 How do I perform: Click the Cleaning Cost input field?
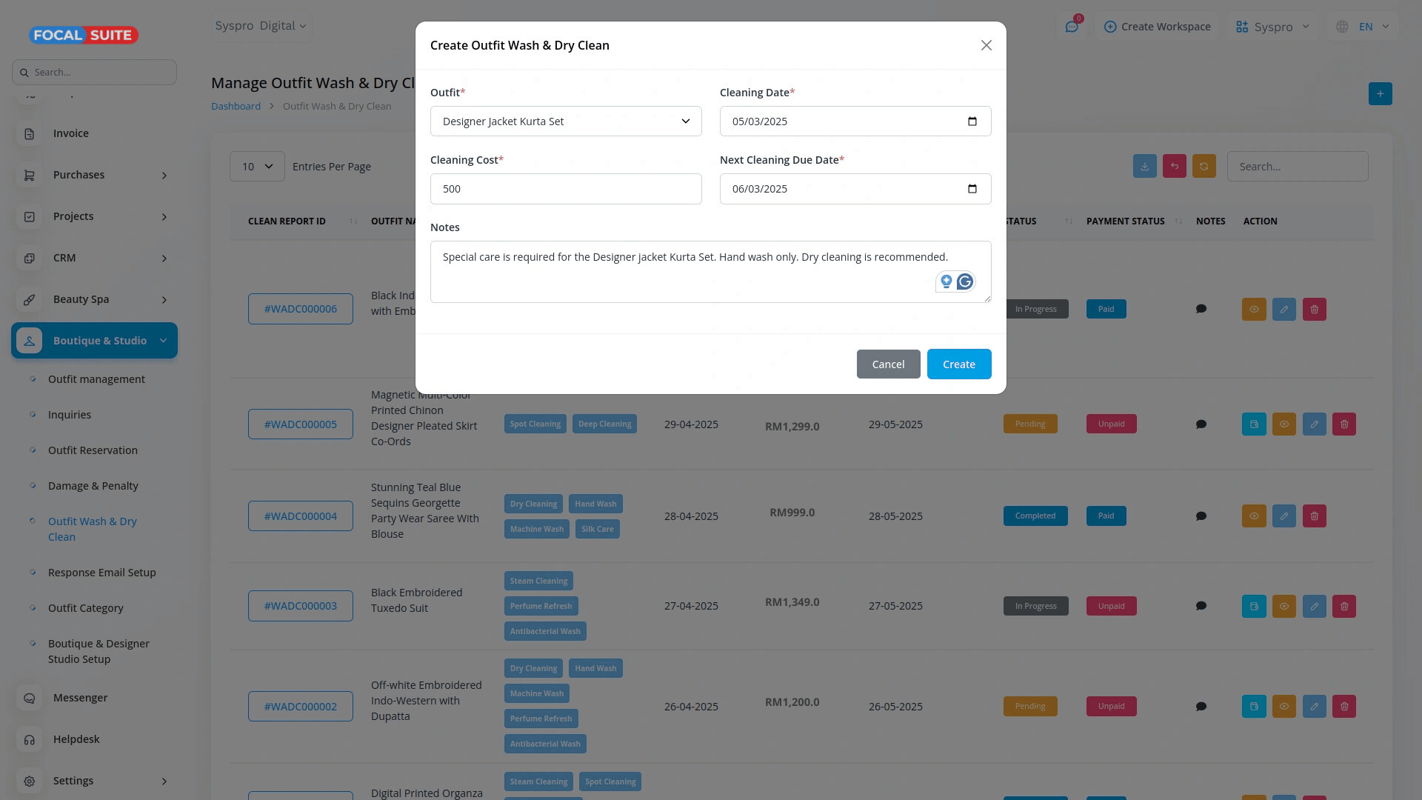(x=566, y=189)
